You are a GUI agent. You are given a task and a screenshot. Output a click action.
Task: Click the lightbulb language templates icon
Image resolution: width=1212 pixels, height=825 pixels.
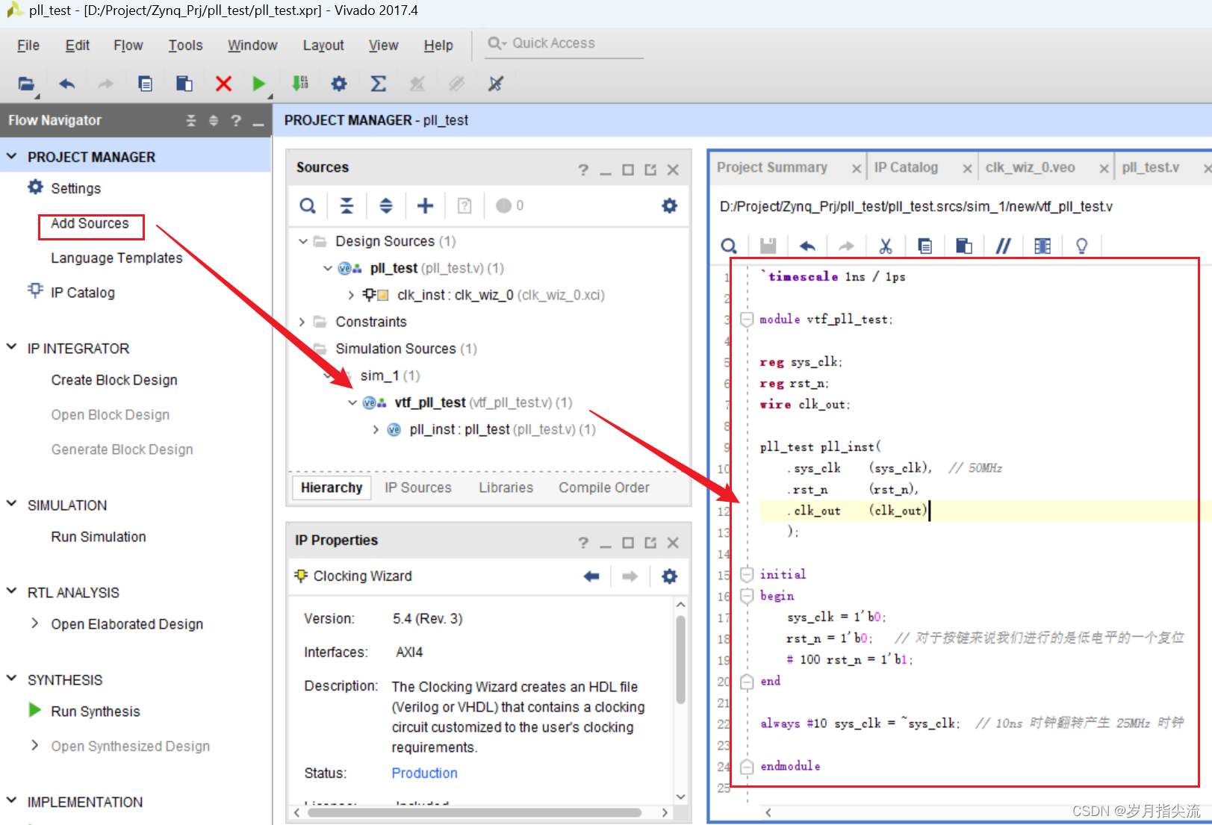click(x=1081, y=246)
